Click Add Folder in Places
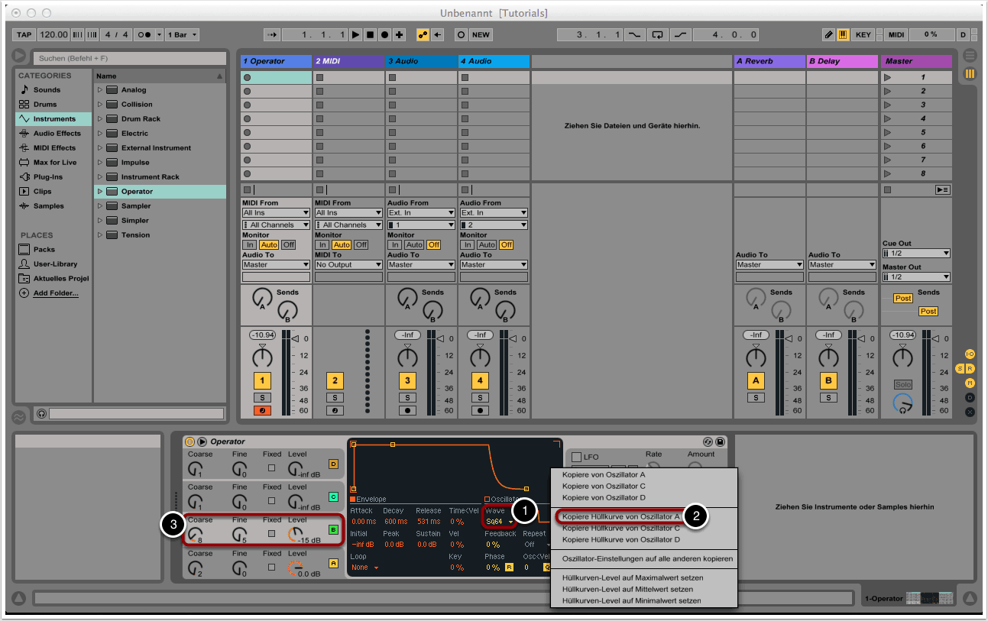Image resolution: width=988 pixels, height=621 pixels. (x=55, y=293)
